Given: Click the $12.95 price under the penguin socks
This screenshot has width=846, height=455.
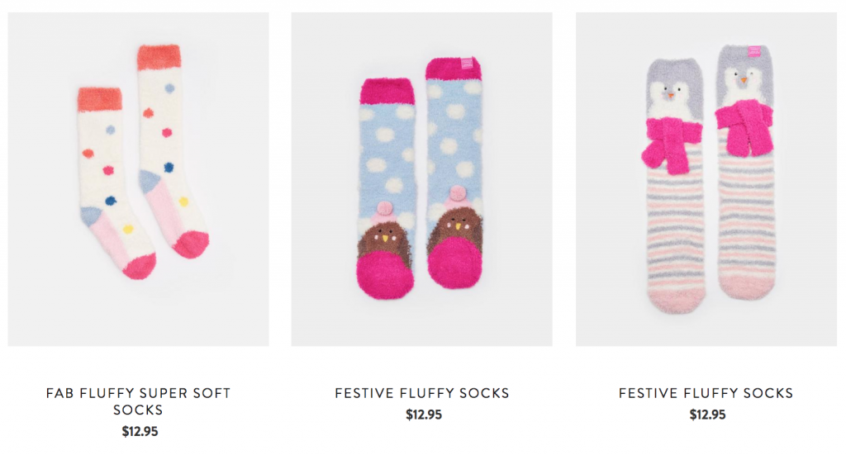Looking at the screenshot, I should (707, 415).
